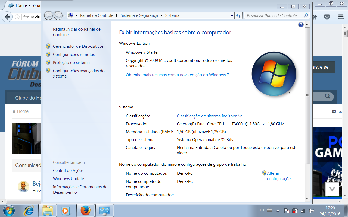Open Central de Ações link

click(x=68, y=171)
